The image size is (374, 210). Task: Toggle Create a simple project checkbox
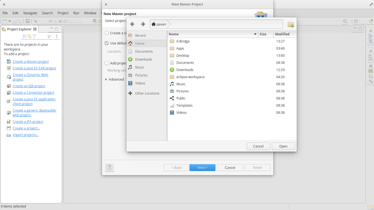coord(107,33)
